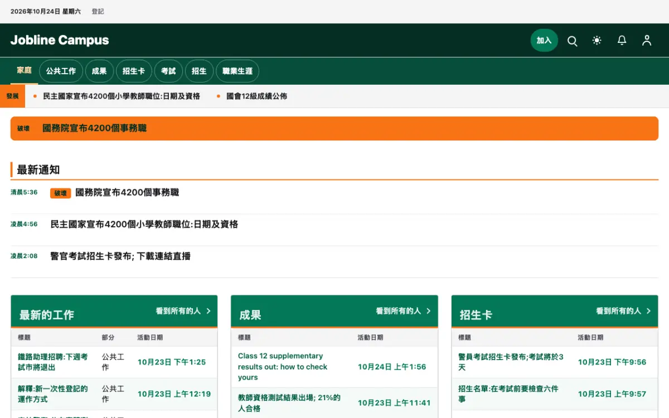Open ticker item 國會12級成績公佈
The image size is (669, 418).
[x=257, y=96]
